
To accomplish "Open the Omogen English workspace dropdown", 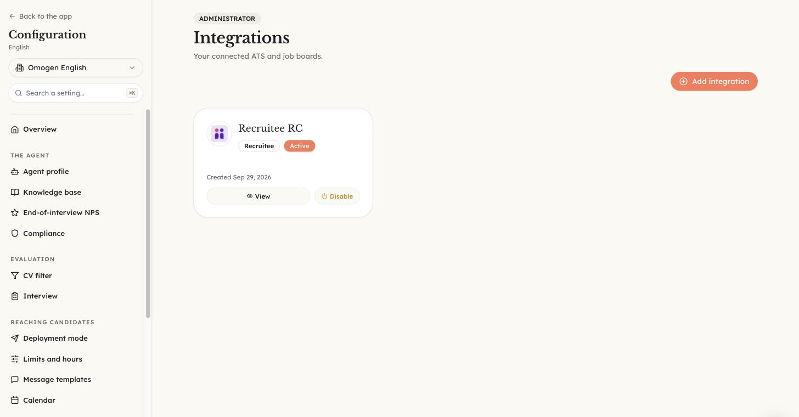I will [x=76, y=68].
